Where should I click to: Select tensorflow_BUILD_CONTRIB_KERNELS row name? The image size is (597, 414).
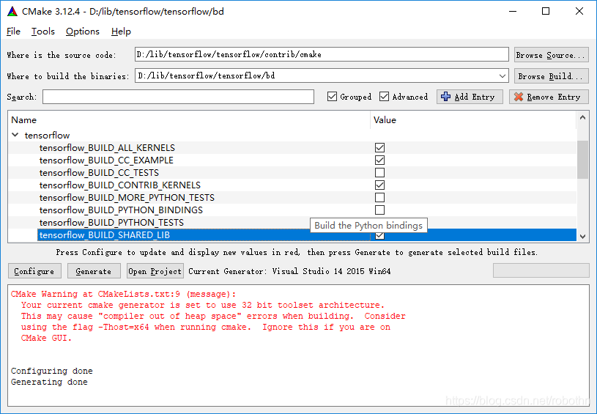point(120,185)
